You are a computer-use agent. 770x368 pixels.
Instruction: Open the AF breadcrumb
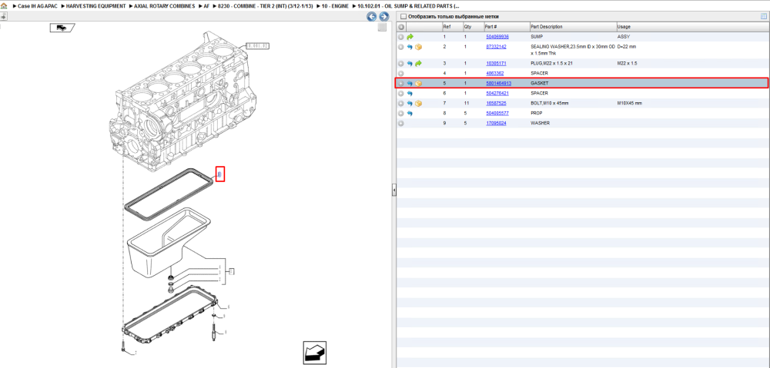pos(206,6)
